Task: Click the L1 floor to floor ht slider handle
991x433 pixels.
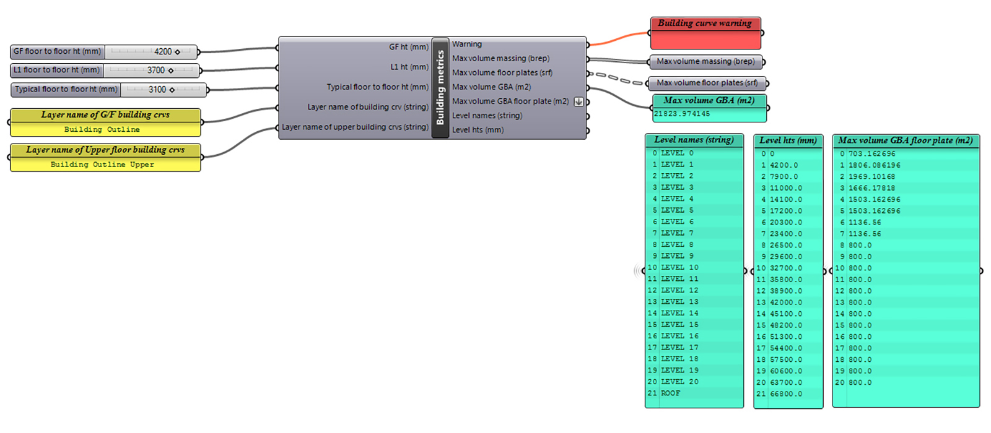Action: coord(171,71)
